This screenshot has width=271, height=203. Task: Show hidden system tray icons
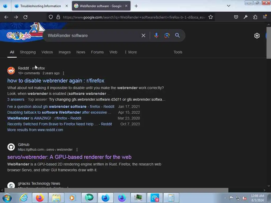click(225, 198)
